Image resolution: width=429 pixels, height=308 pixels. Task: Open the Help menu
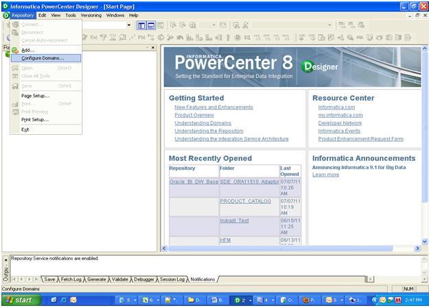click(x=134, y=15)
